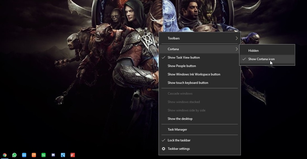
Task: Open WPS Spreadsheets green S icon
Action: tap(44, 155)
